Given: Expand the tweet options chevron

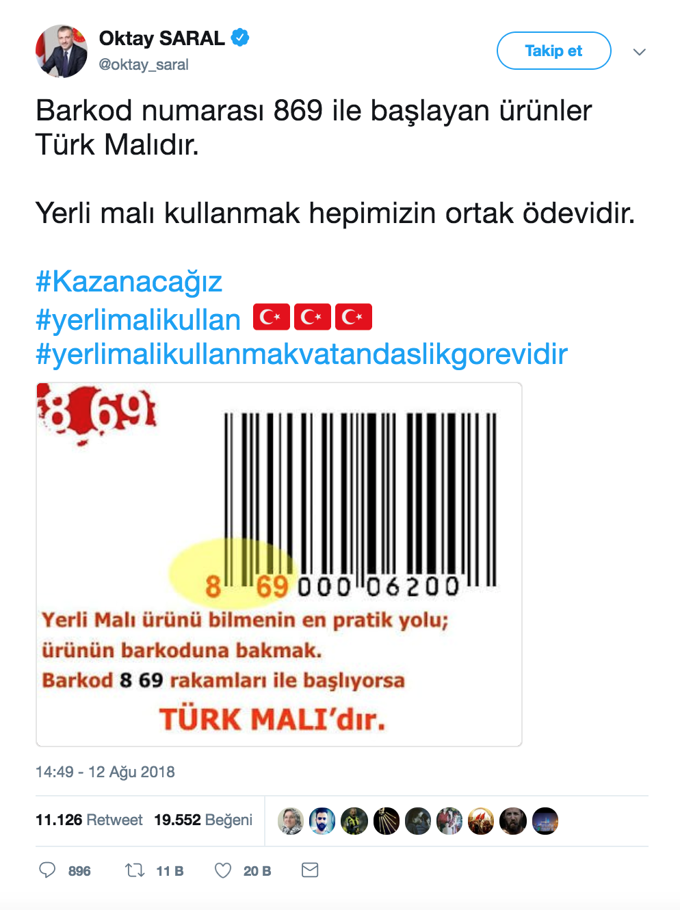Looking at the screenshot, I should 640,52.
